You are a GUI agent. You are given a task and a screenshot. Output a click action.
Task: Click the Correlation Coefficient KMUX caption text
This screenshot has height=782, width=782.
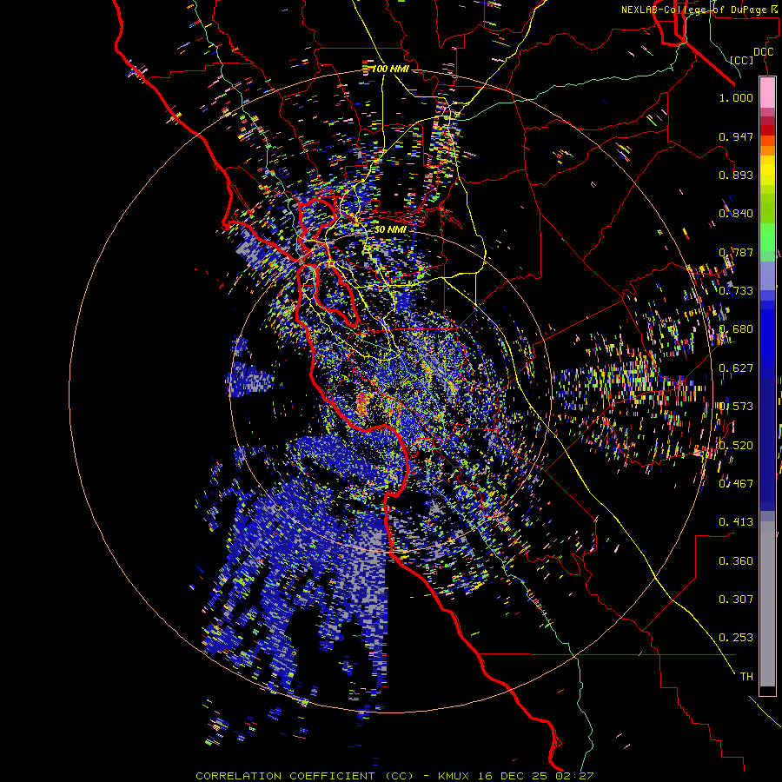pos(394,776)
